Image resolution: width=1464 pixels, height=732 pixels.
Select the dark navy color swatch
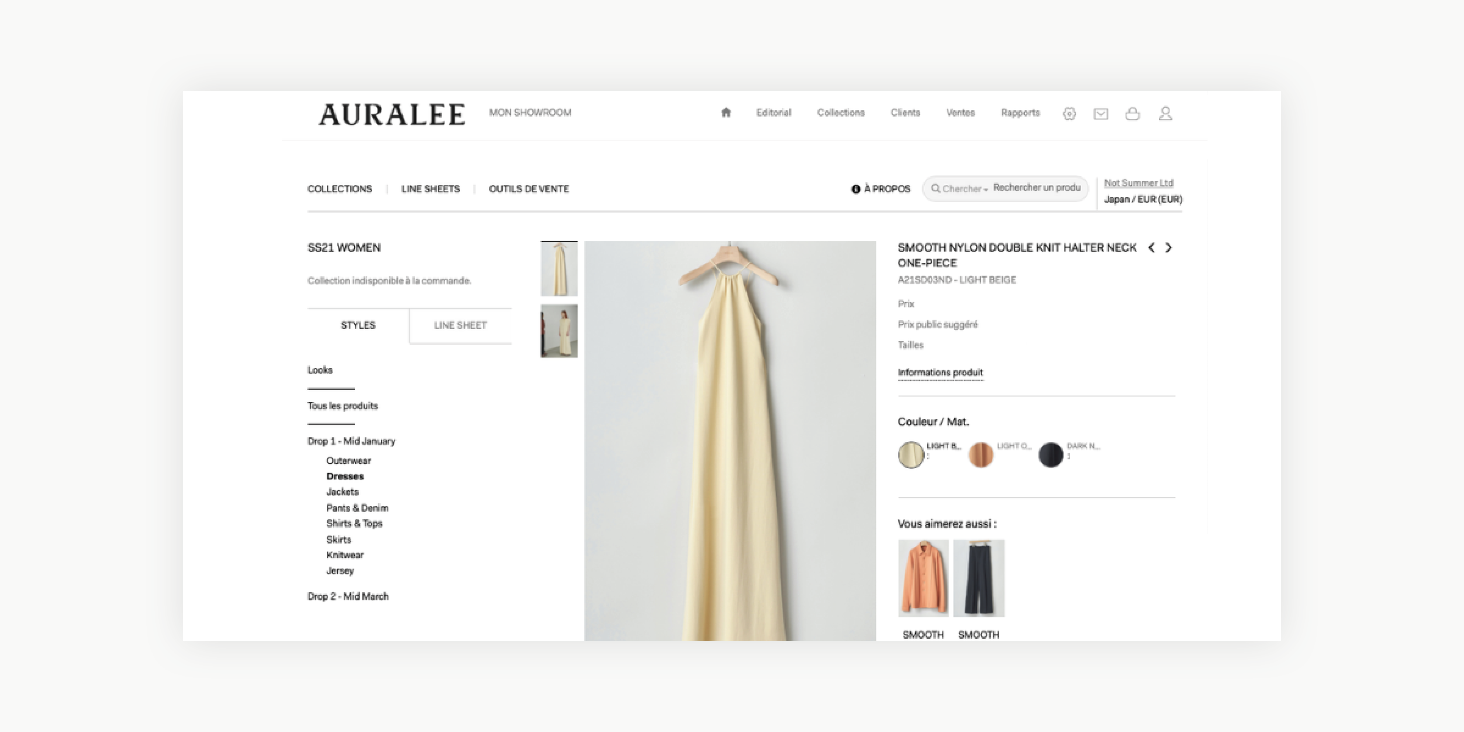[1051, 455]
